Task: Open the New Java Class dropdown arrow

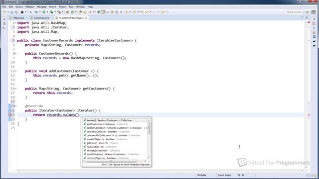Action: pyautogui.click(x=76, y=12)
